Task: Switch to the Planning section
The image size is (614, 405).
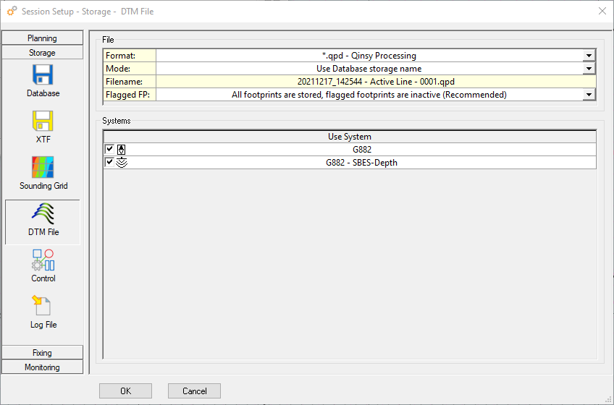Action: coord(42,38)
